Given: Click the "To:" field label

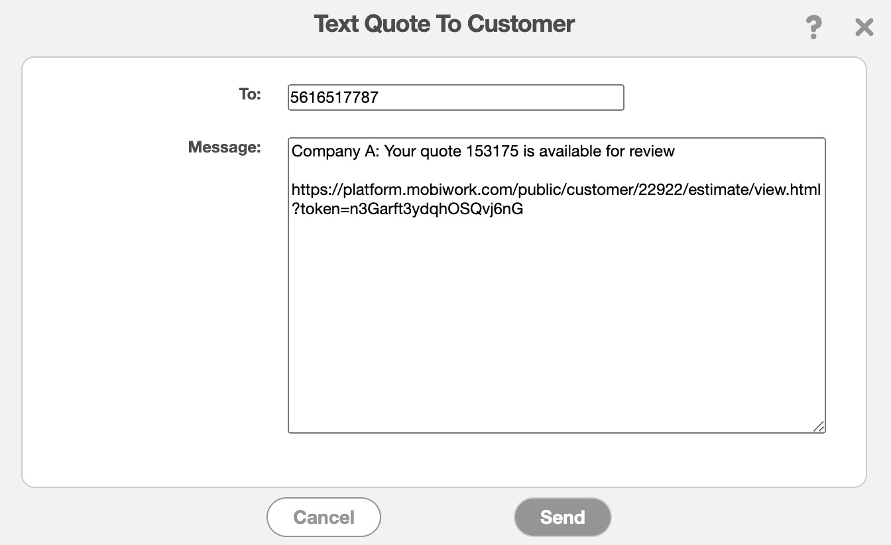Looking at the screenshot, I should pos(250,94).
